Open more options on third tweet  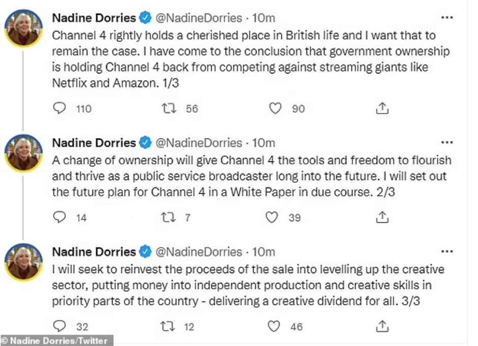pyautogui.click(x=447, y=252)
